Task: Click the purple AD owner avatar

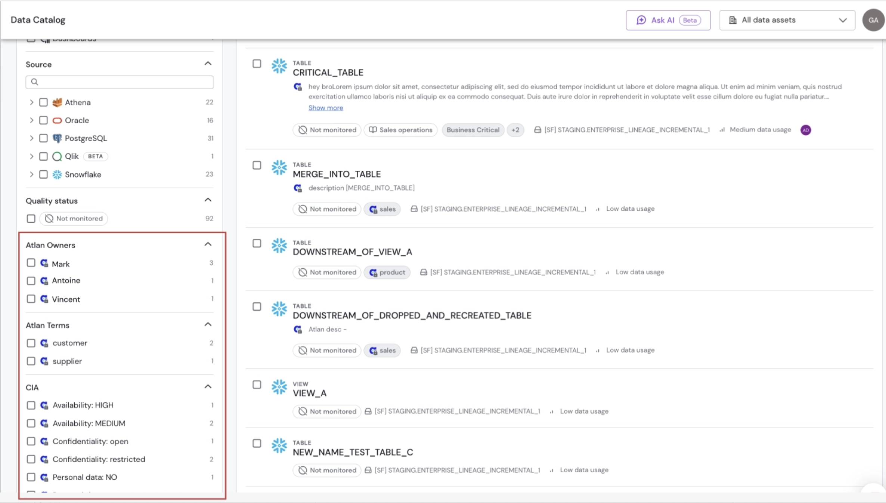Action: tap(806, 130)
